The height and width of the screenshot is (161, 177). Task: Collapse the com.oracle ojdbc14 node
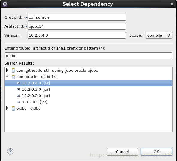(7, 77)
